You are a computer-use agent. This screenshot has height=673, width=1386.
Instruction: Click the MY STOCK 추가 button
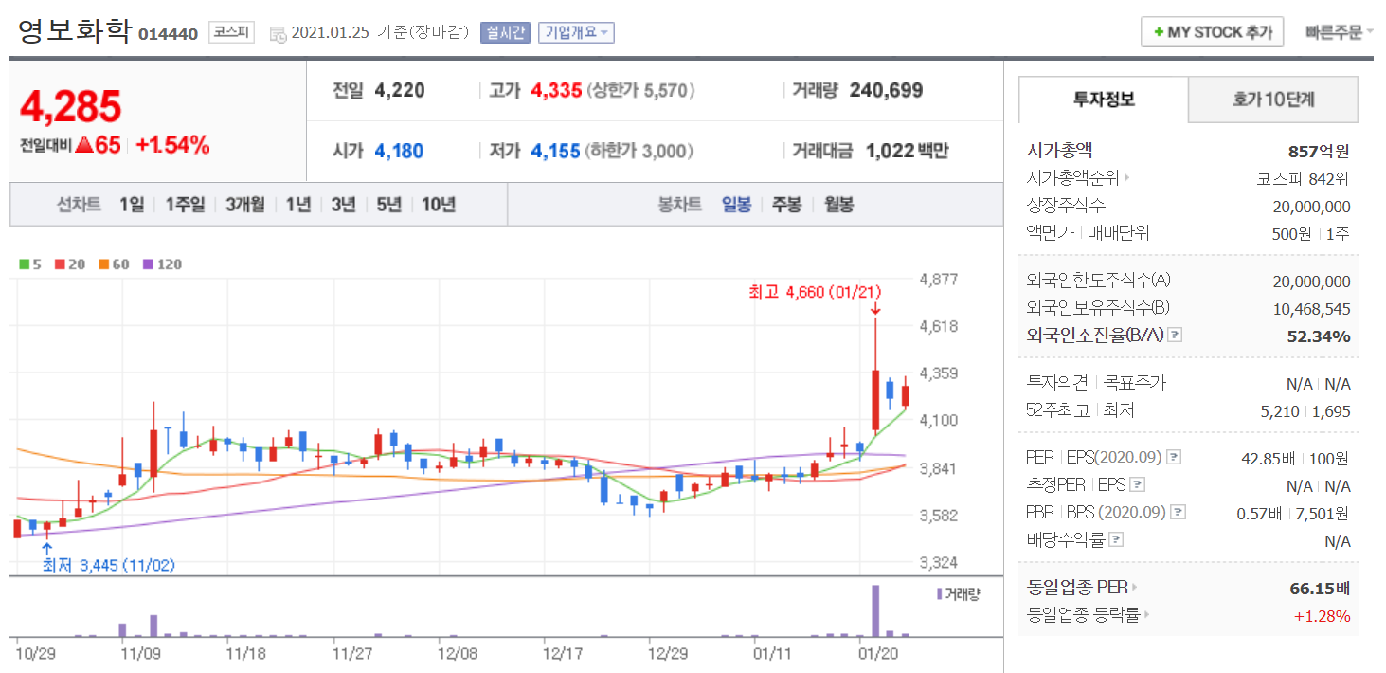pos(1212,32)
